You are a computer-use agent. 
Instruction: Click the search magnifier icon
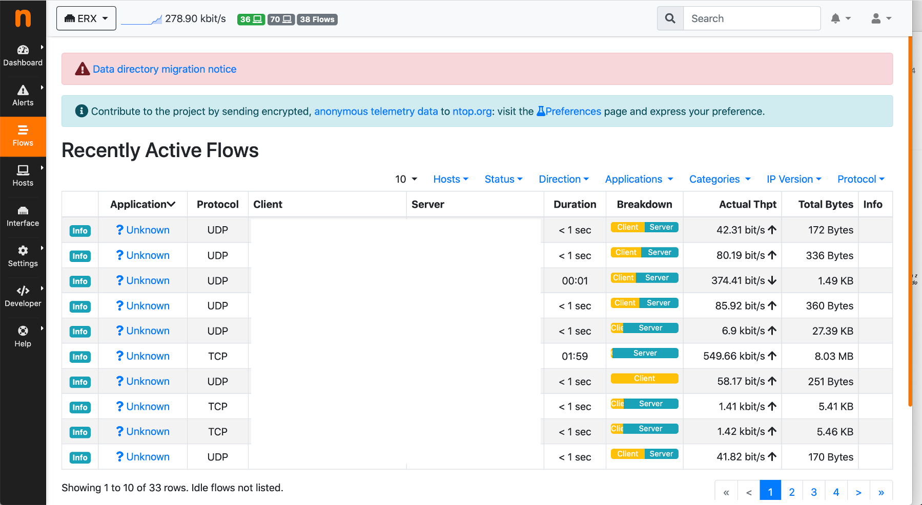point(670,18)
